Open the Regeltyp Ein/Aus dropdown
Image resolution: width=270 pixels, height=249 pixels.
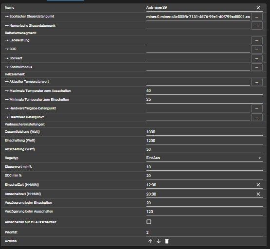(x=204, y=158)
